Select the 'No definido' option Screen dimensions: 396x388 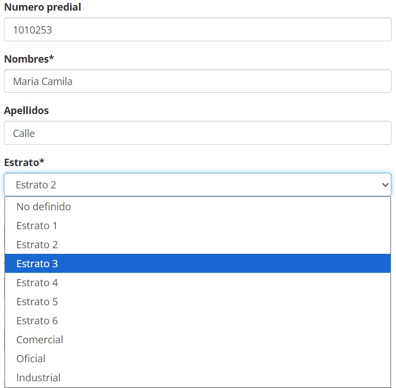(x=44, y=207)
